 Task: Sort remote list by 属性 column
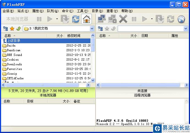coord(179,36)
